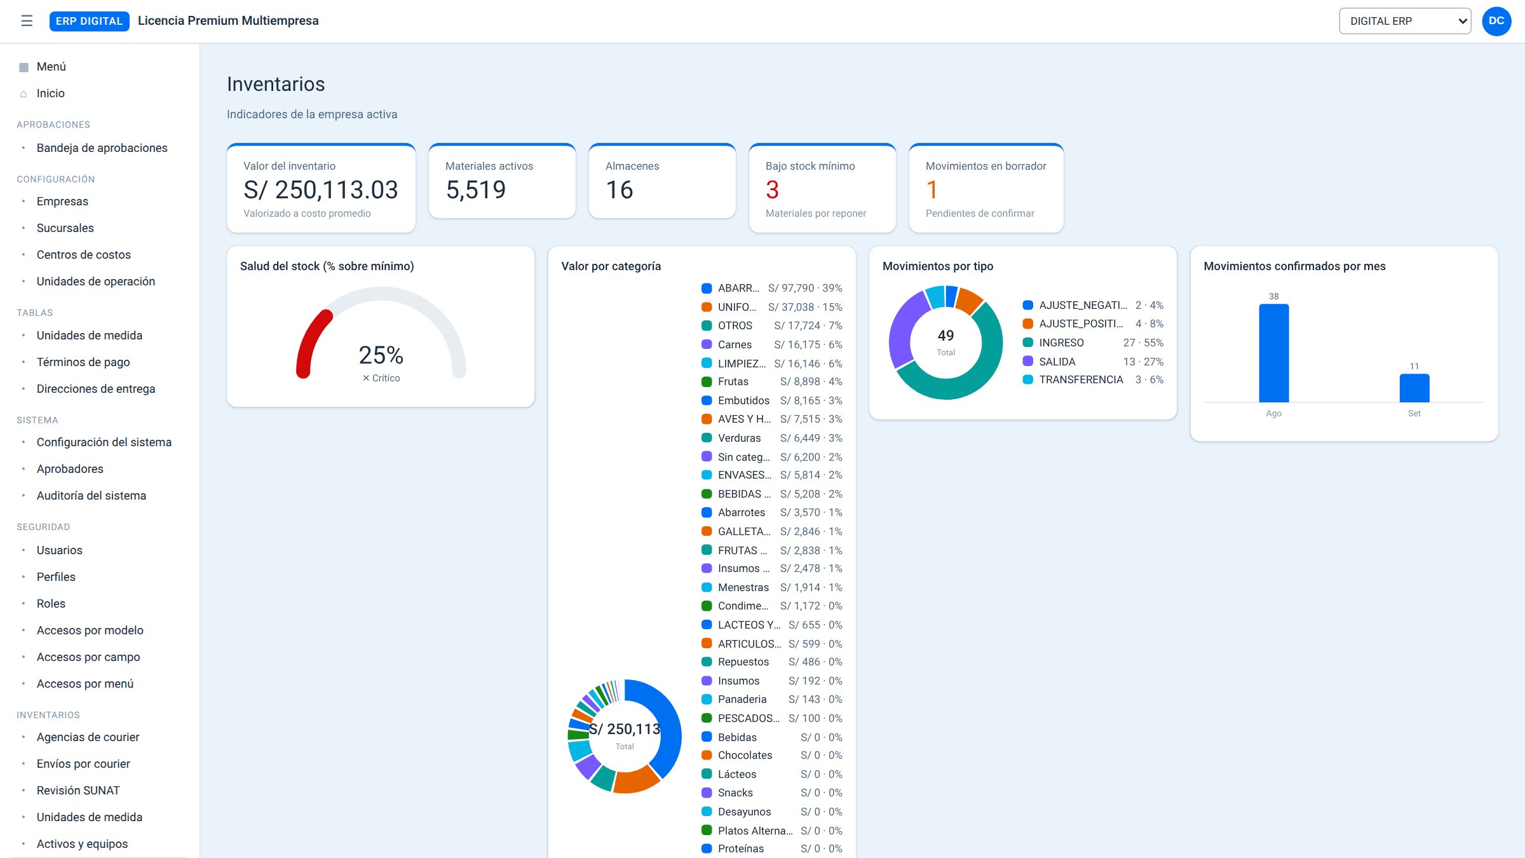
Task: Click the ABARR... blue legend swatch
Action: click(707, 289)
